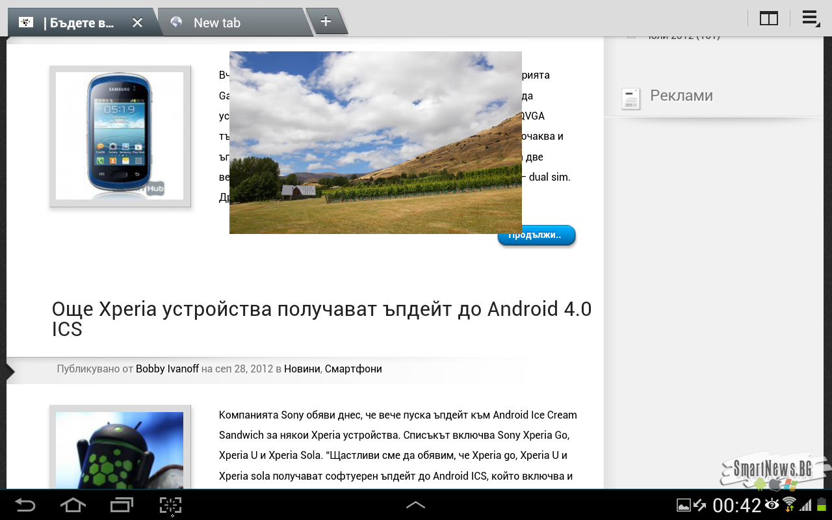This screenshot has width=832, height=520.
Task: Tap the floating landscape picture popup
Action: (x=375, y=142)
